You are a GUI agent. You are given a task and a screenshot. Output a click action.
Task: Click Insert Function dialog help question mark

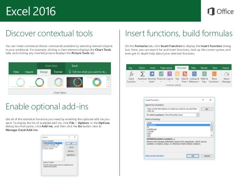[x=203, y=100]
